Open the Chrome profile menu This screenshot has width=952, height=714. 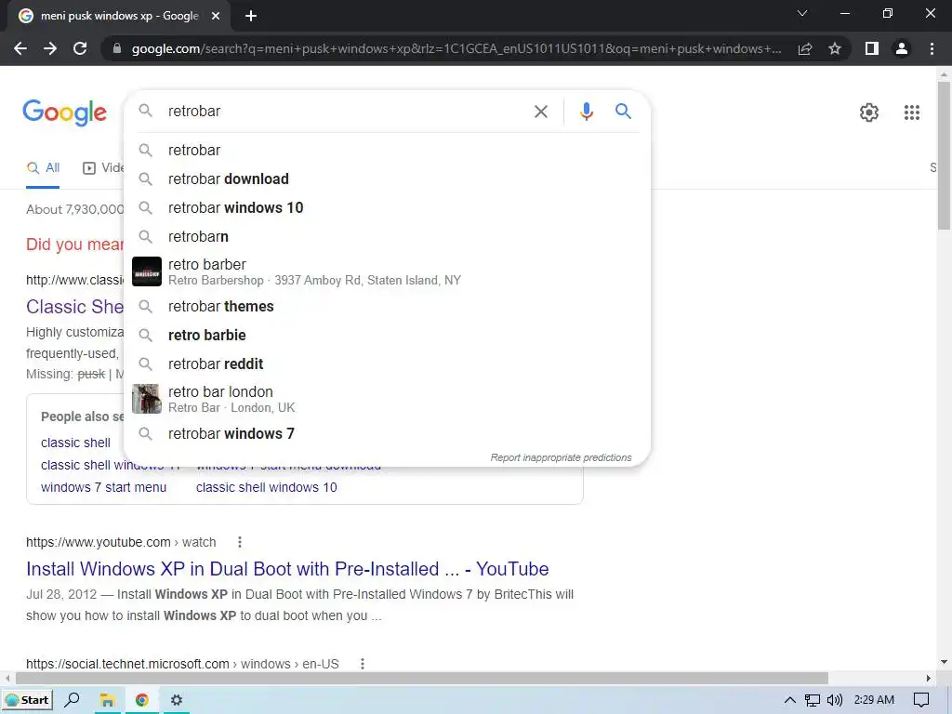point(902,48)
